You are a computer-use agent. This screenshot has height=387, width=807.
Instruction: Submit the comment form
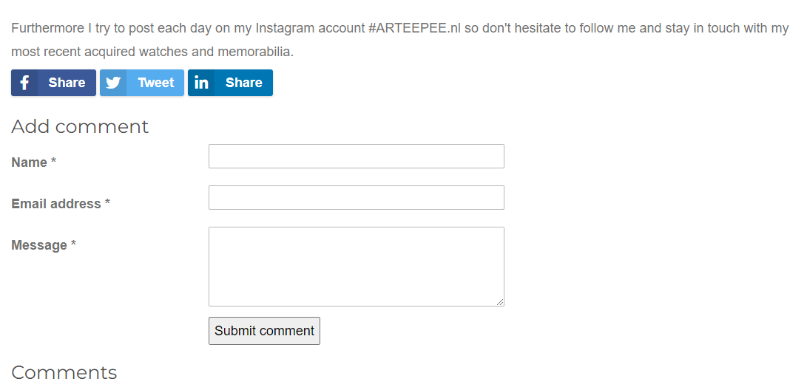point(264,331)
